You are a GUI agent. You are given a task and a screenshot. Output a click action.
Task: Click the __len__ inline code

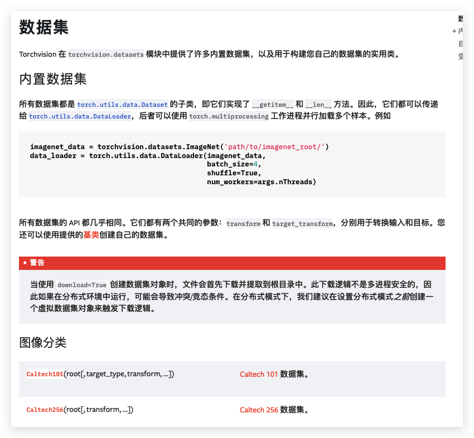pyautogui.click(x=318, y=105)
